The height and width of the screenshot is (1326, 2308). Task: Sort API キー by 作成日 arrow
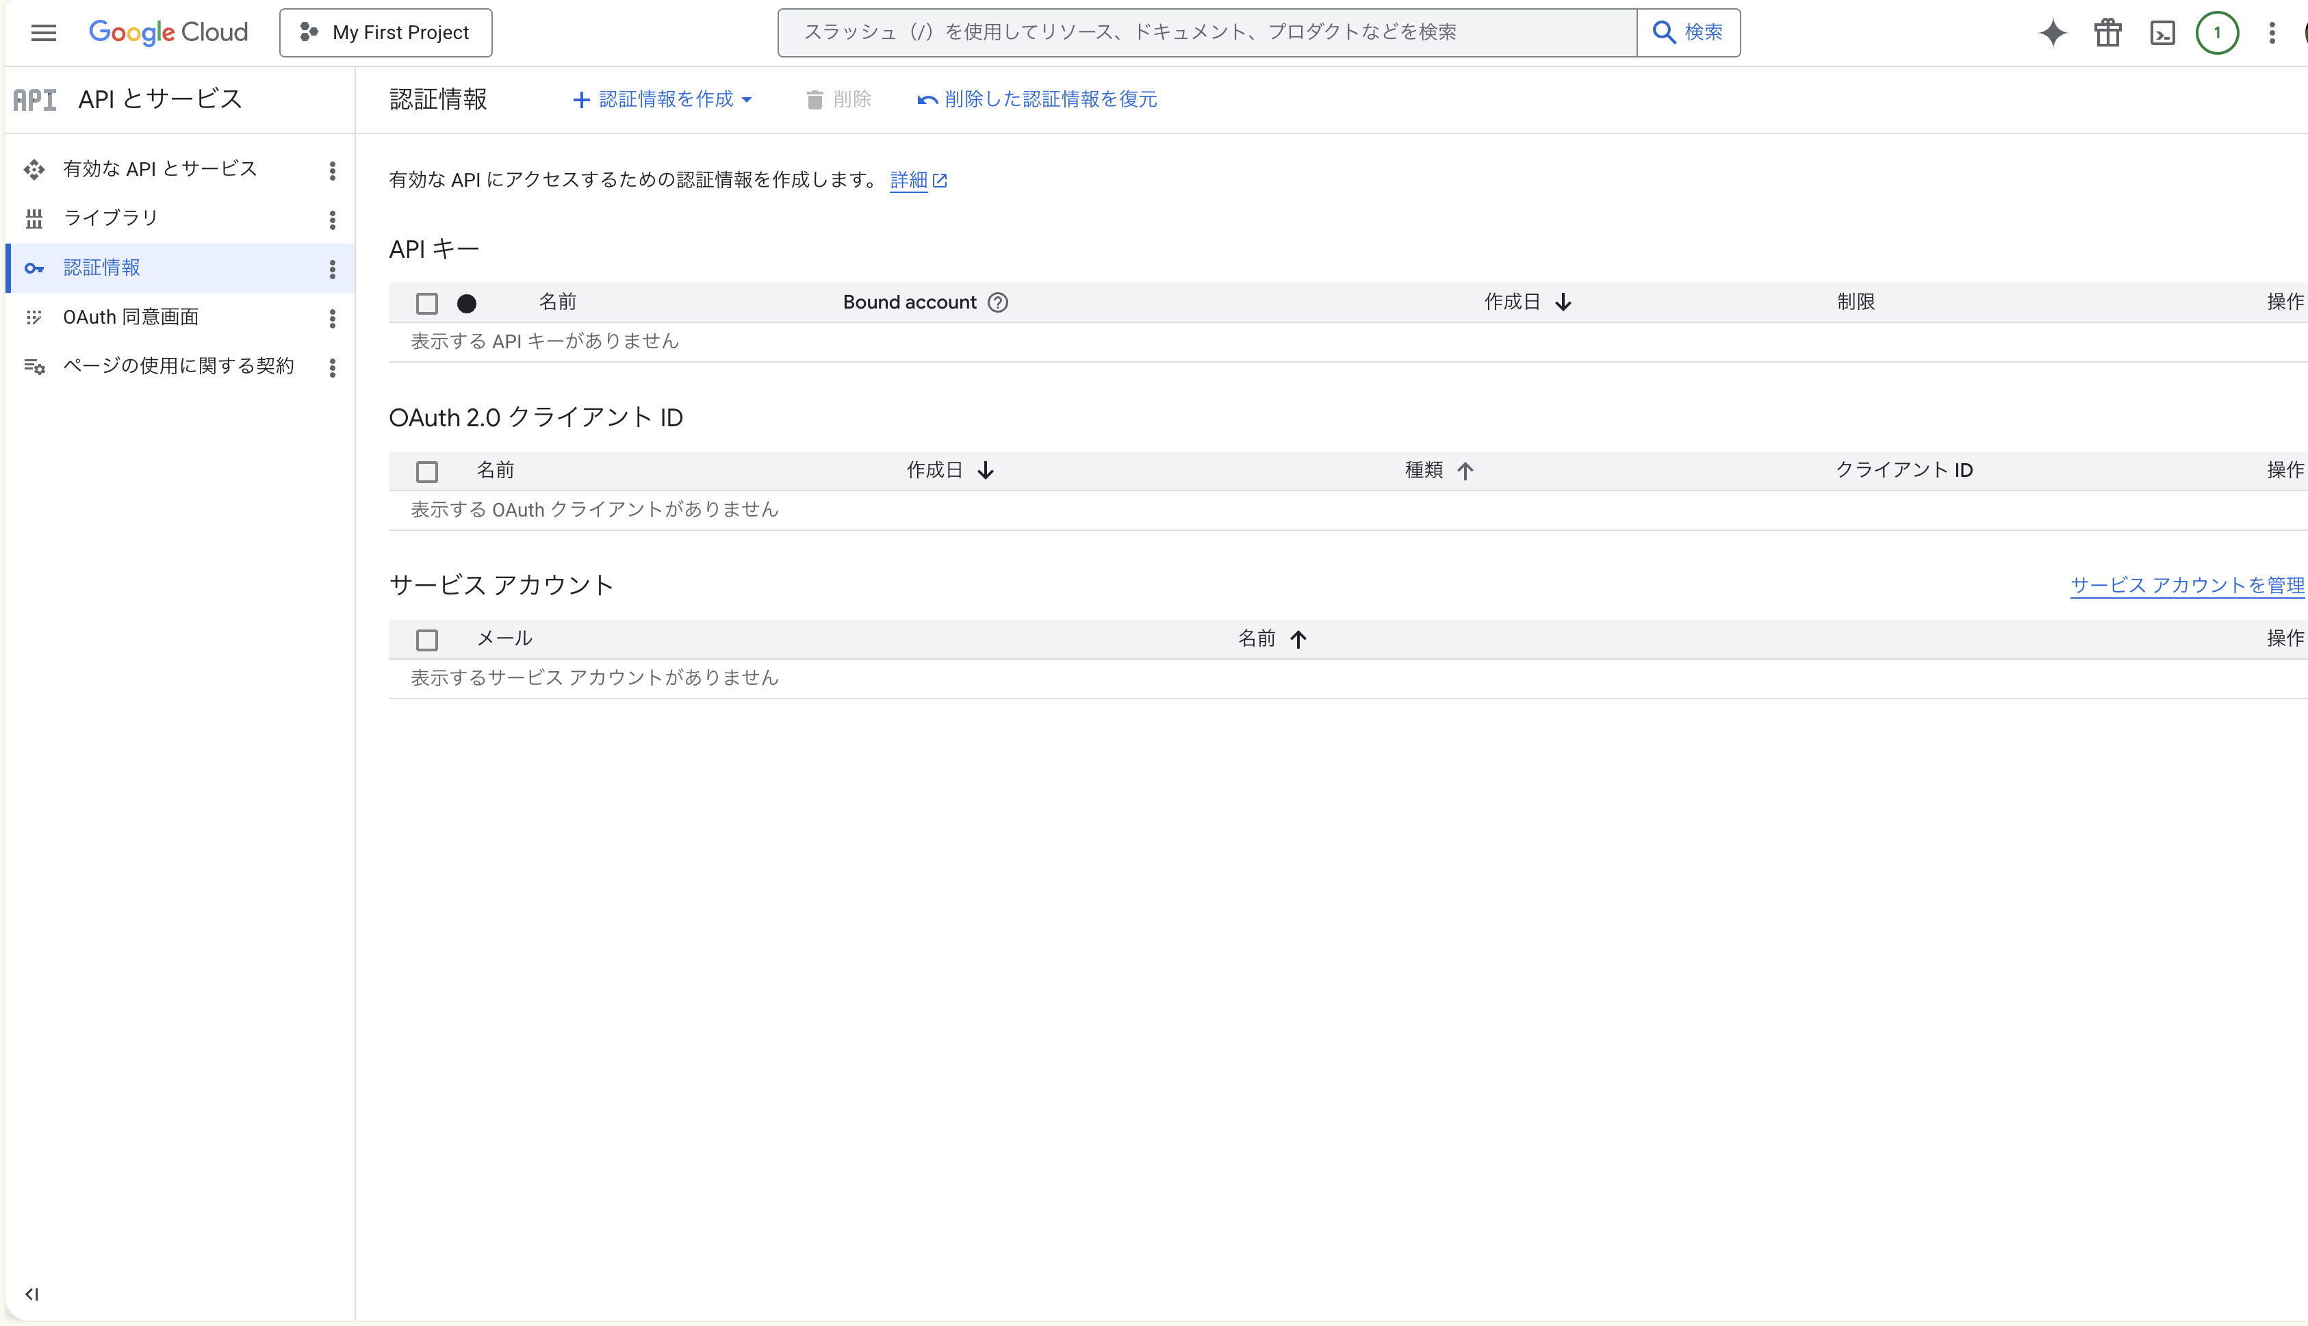click(1563, 302)
